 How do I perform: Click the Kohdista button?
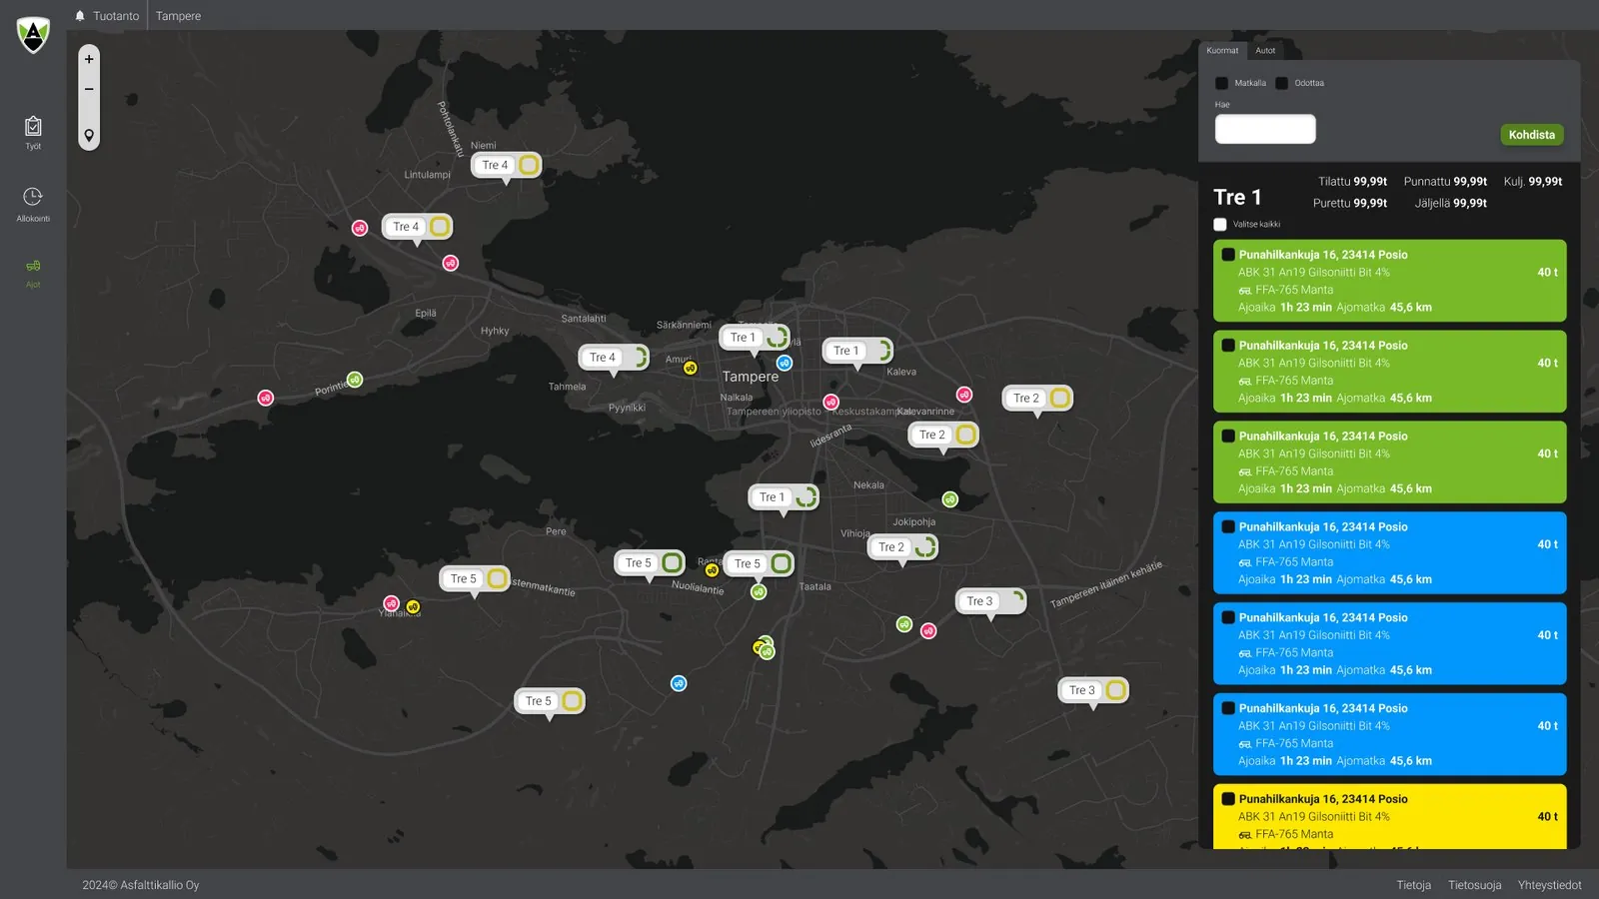pos(1532,135)
